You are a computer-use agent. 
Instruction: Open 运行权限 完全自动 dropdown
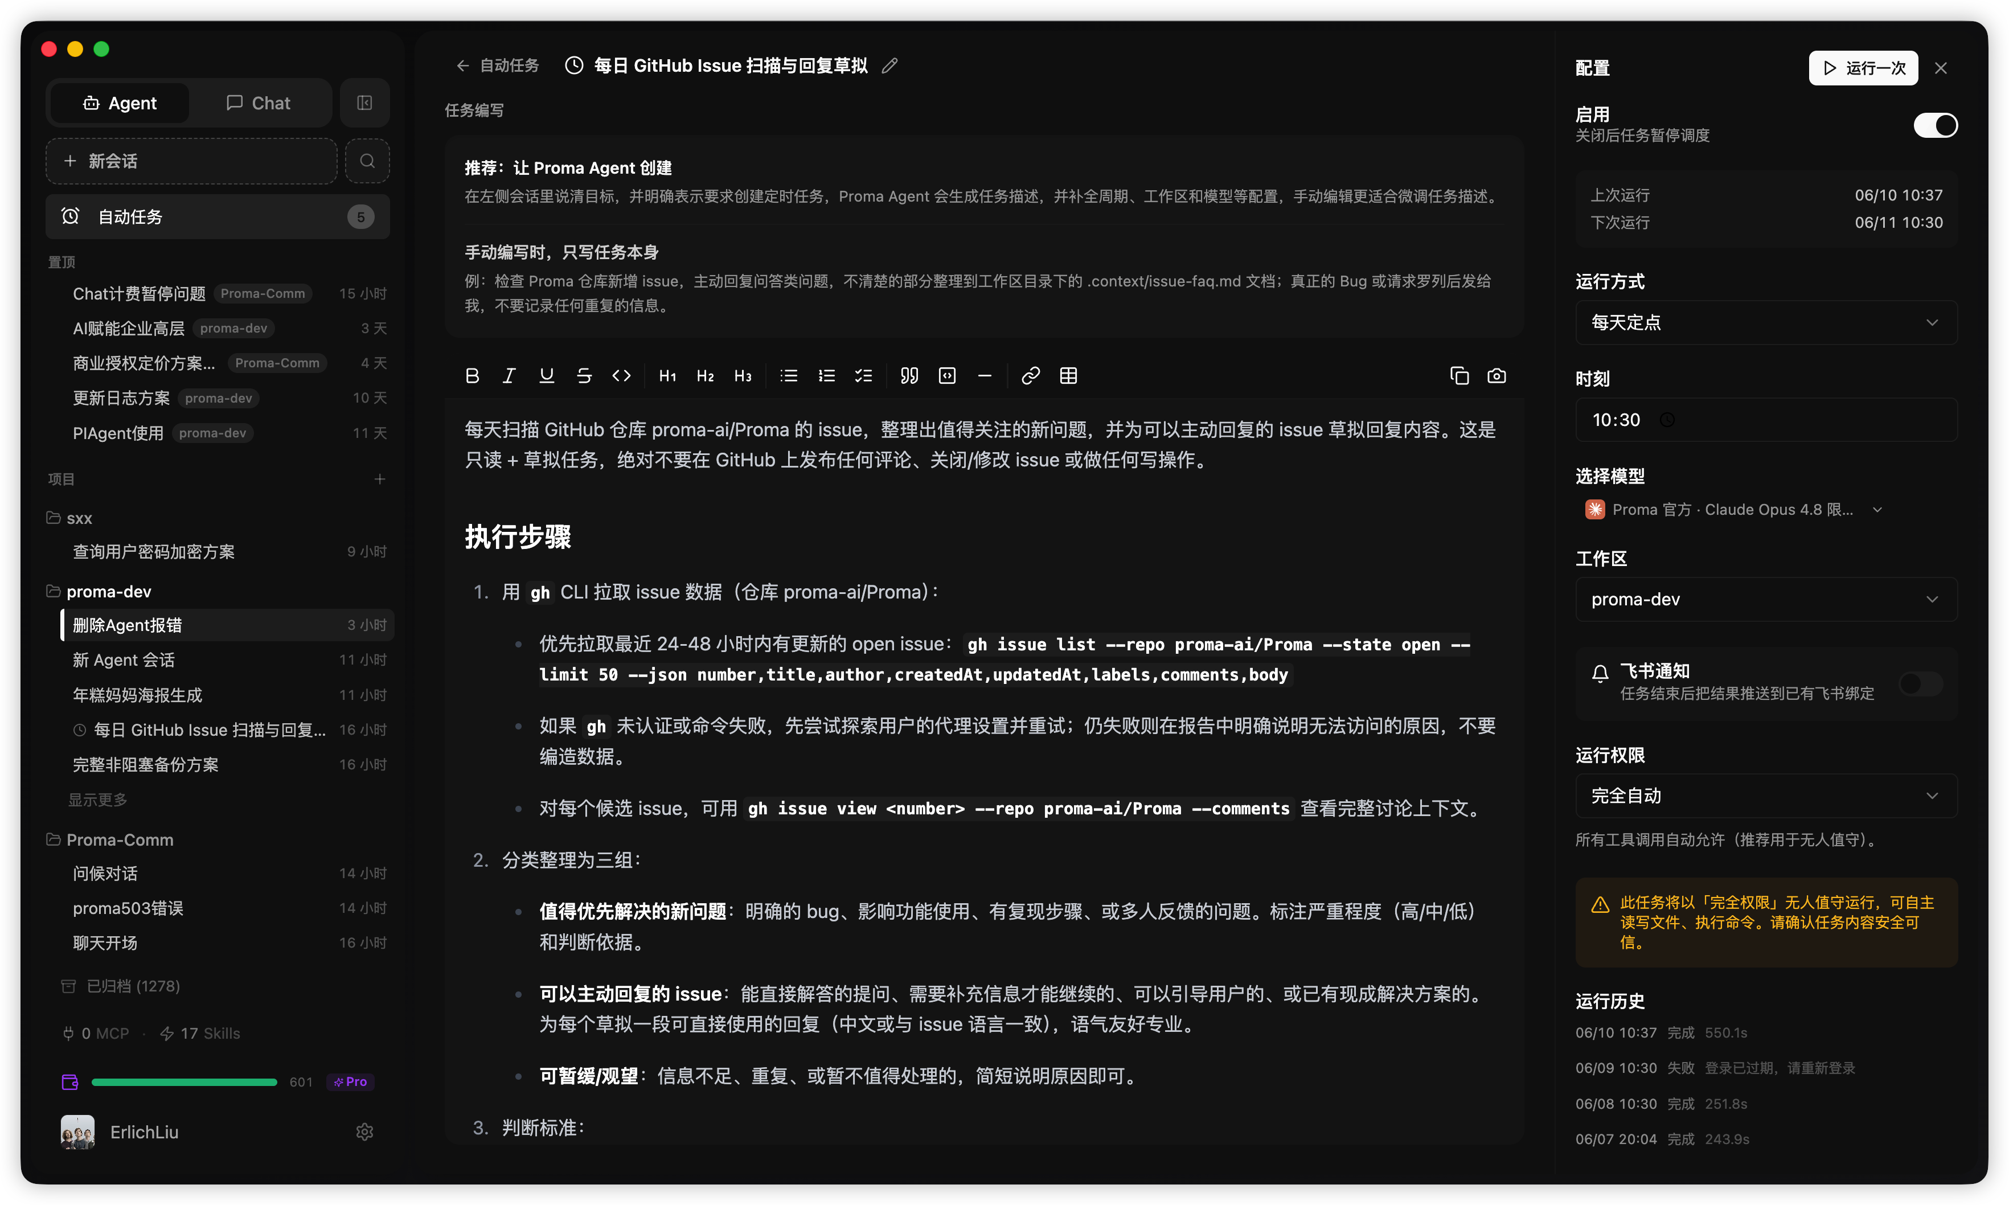[1766, 796]
